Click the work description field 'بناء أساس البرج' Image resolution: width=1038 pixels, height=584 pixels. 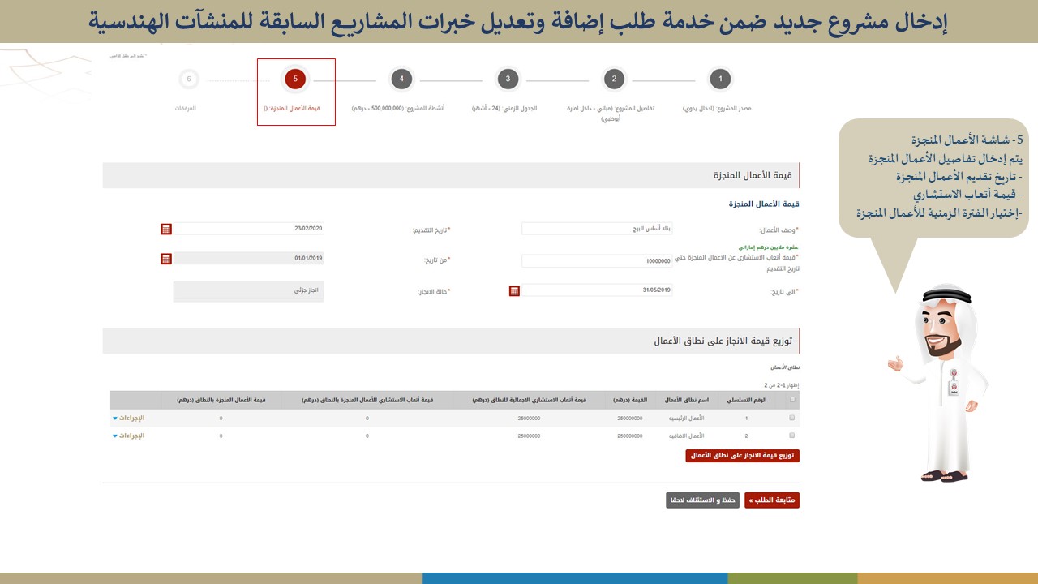click(x=597, y=230)
